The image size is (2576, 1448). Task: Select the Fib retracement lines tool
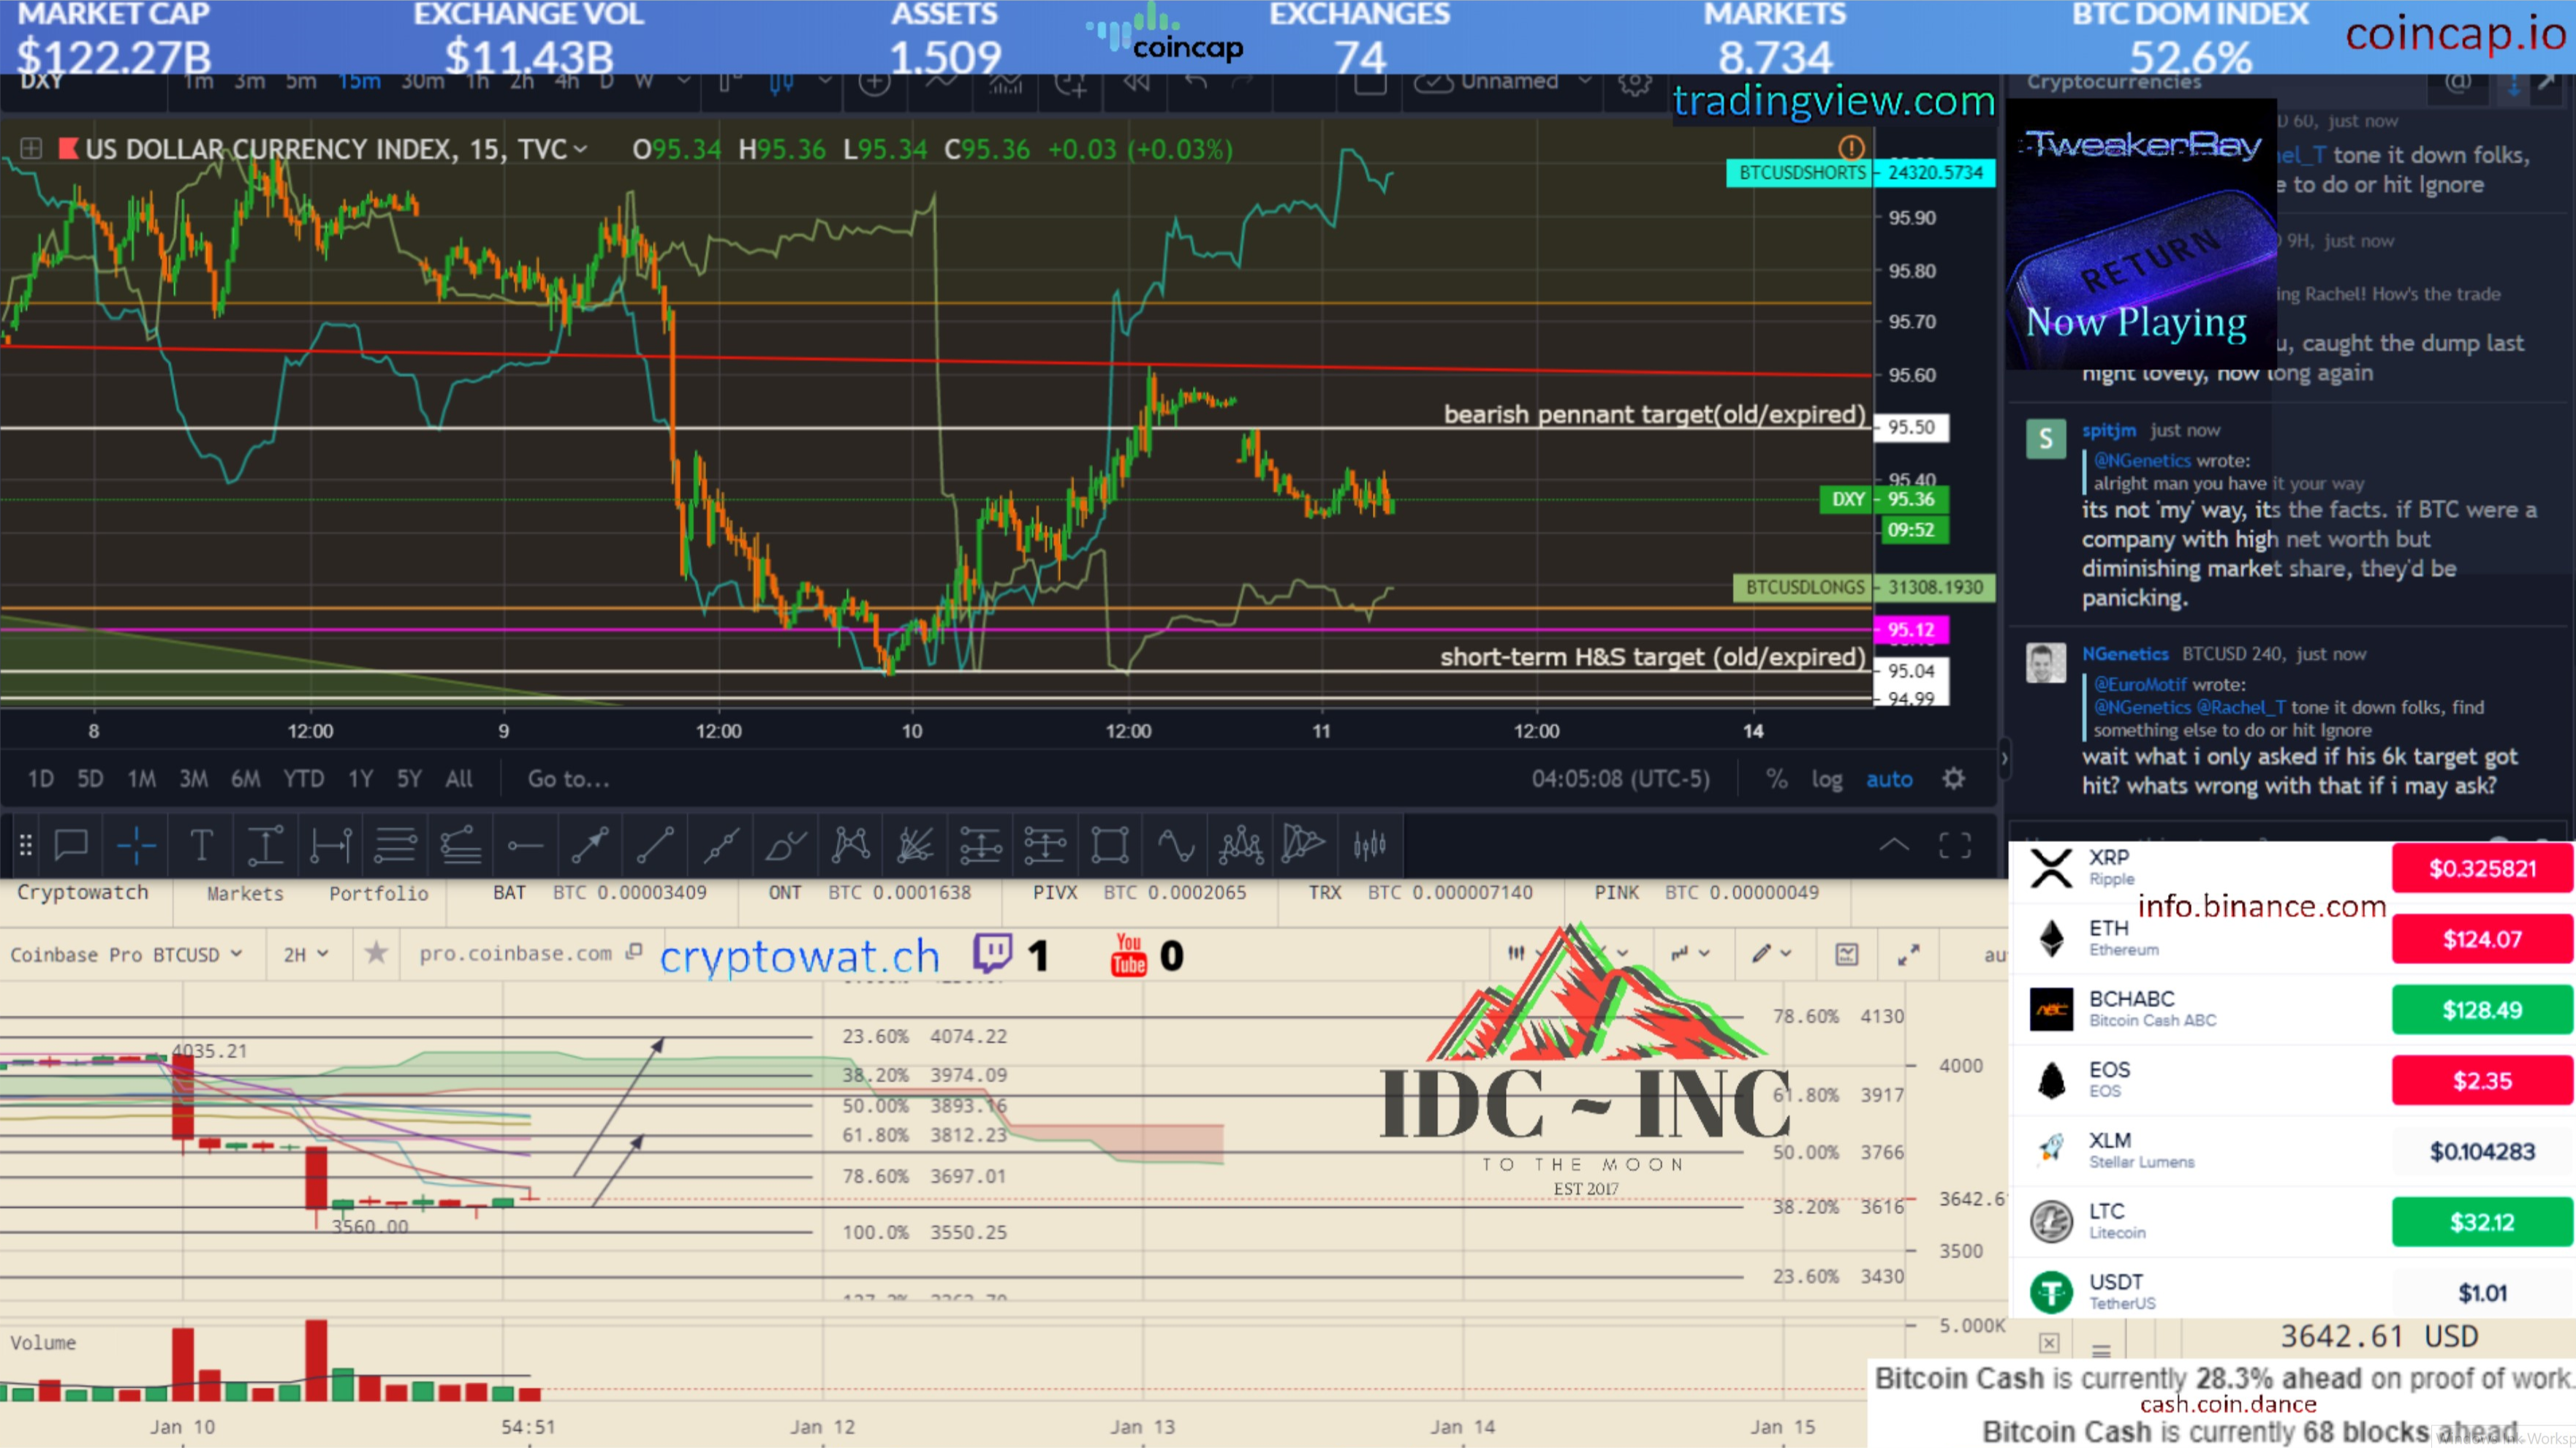pyautogui.click(x=395, y=846)
